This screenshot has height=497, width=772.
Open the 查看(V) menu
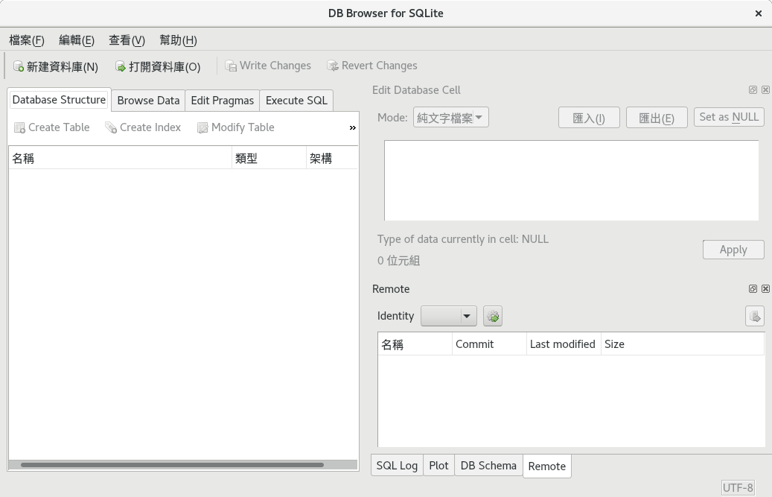click(127, 40)
